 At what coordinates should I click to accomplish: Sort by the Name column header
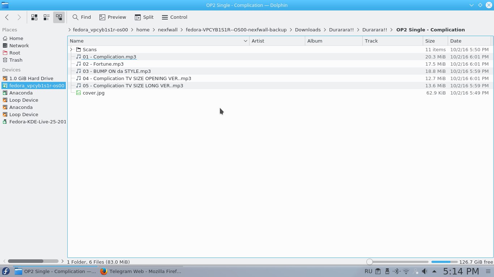click(x=158, y=41)
